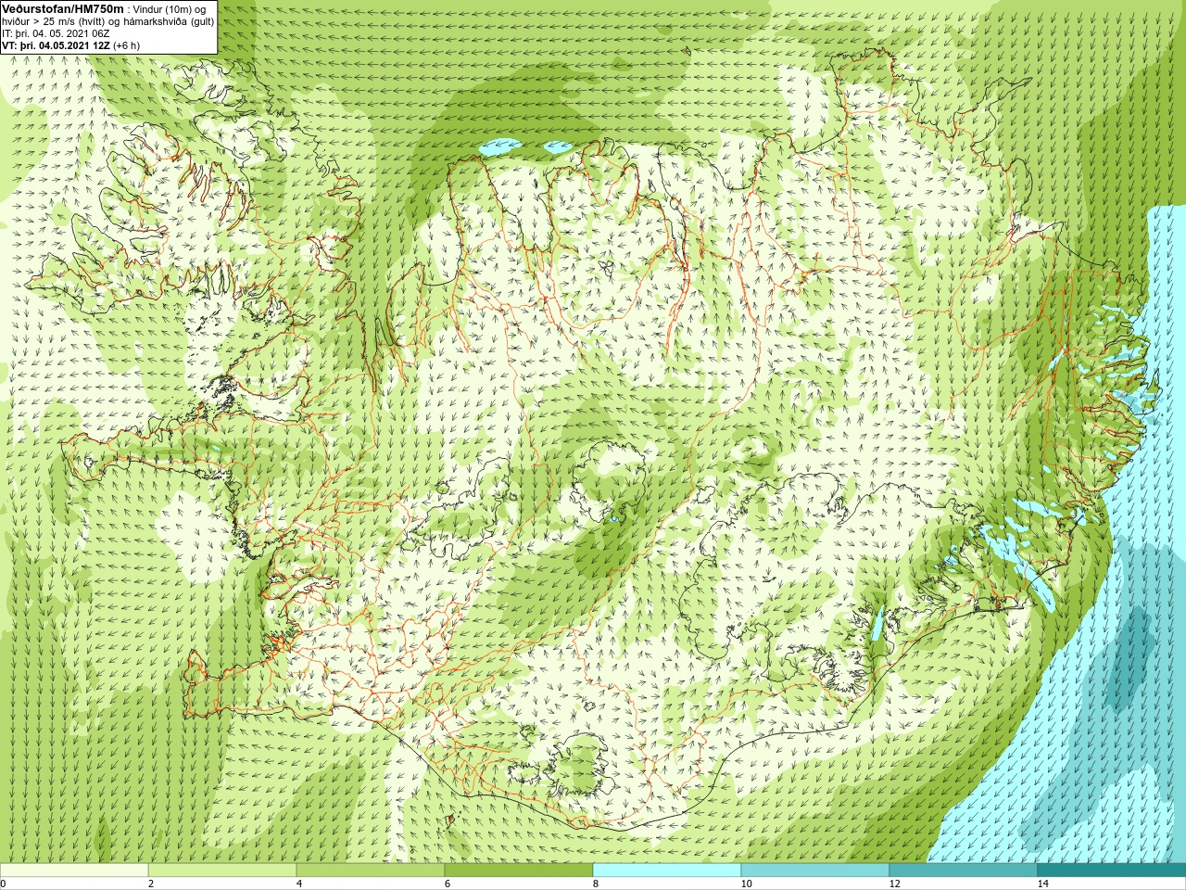Click the 'VT: þri. 04.05.2021 12Z' line
This screenshot has height=890, width=1186.
(x=70, y=45)
